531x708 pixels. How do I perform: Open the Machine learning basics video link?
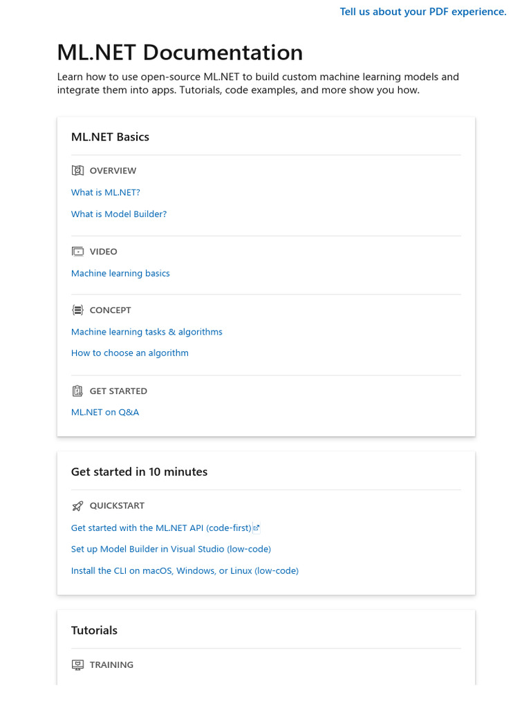(120, 274)
